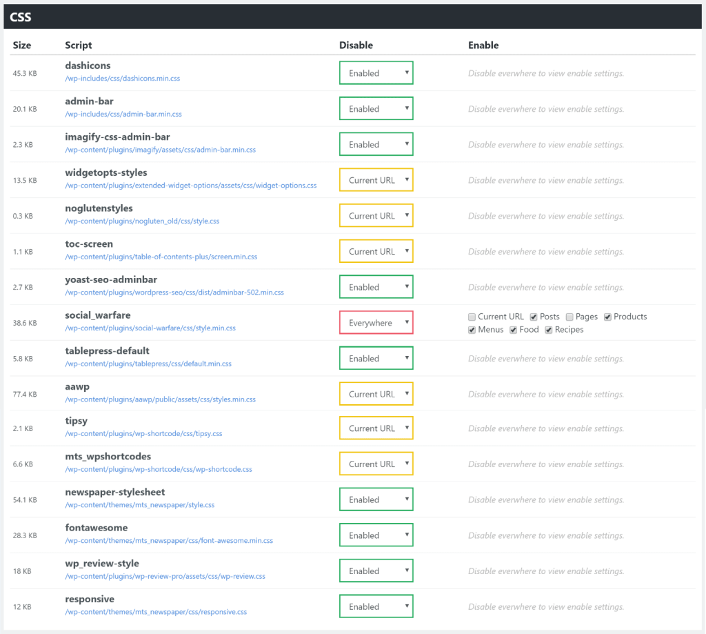Image resolution: width=706 pixels, height=634 pixels.
Task: Click the Disable column header
Action: tap(356, 45)
